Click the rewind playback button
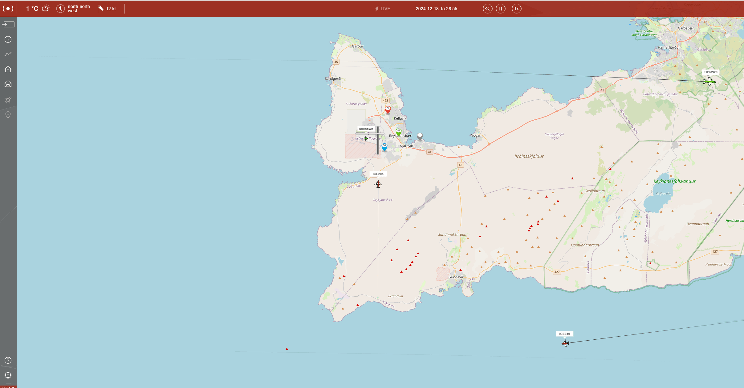744x388 pixels. click(x=487, y=9)
